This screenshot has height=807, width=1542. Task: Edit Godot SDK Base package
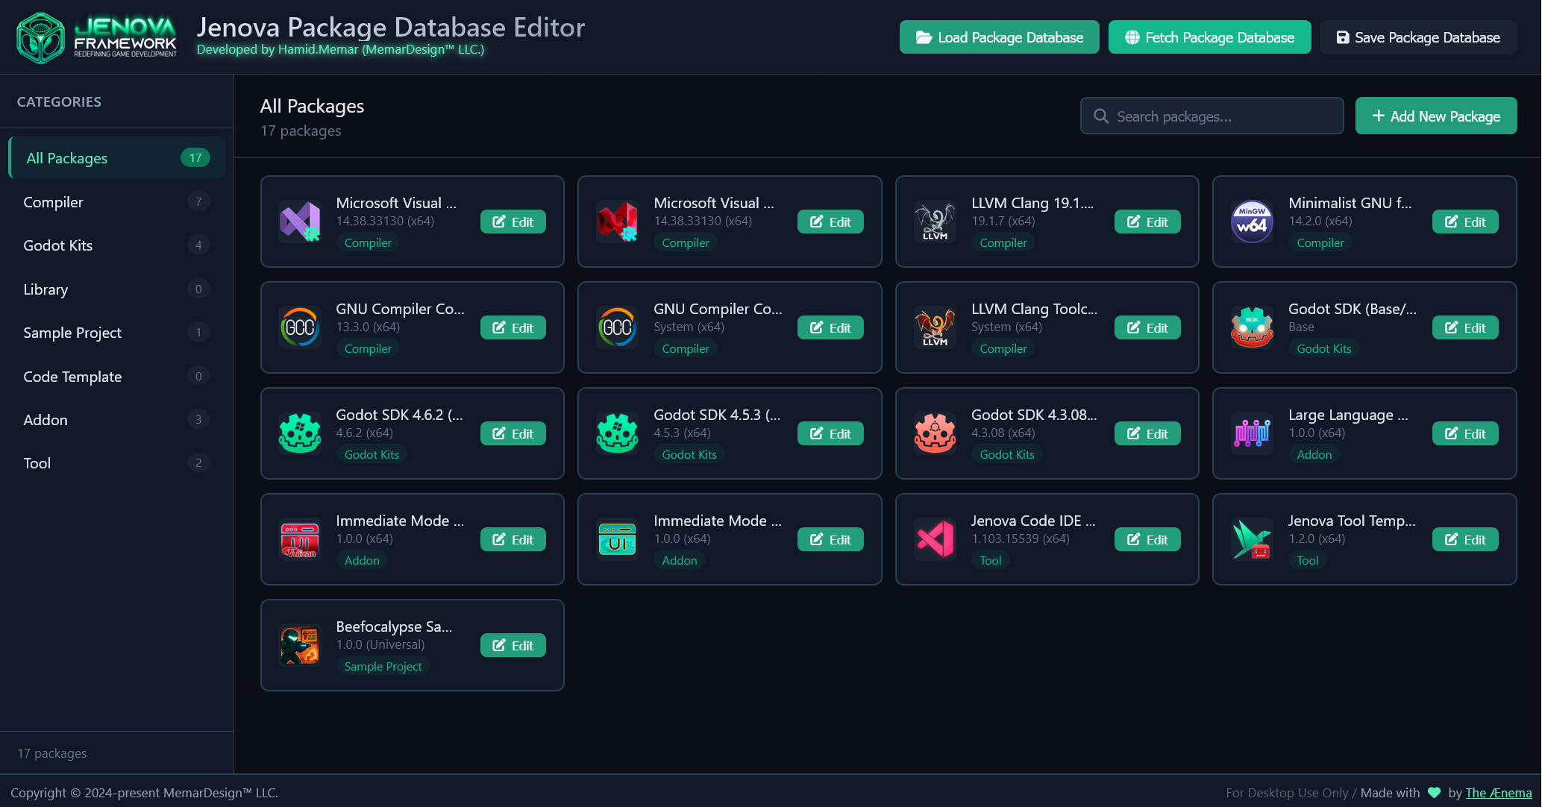pos(1465,327)
